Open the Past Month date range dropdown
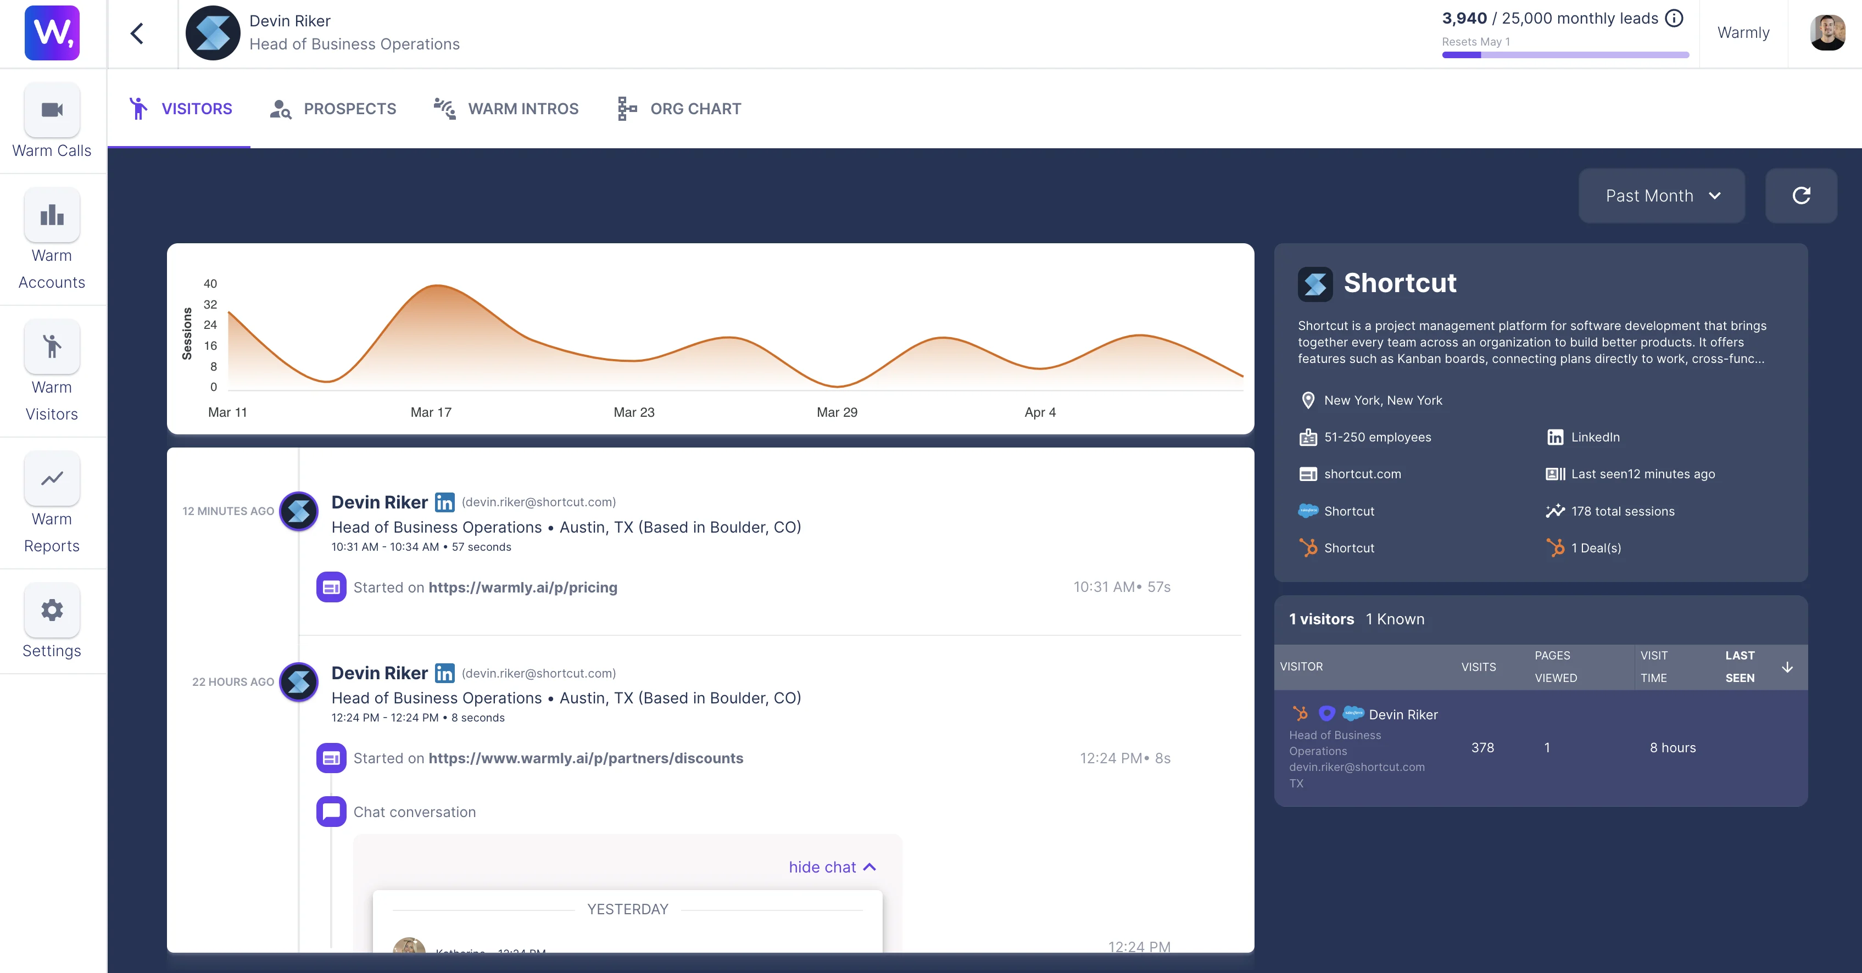This screenshot has width=1862, height=973. pyautogui.click(x=1661, y=196)
